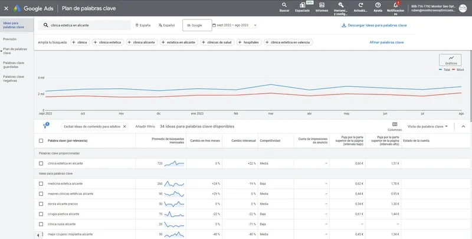Viewport: 472px width, 239px height.
Task: Open the Notificaciones bell icon
Action: (396, 5)
